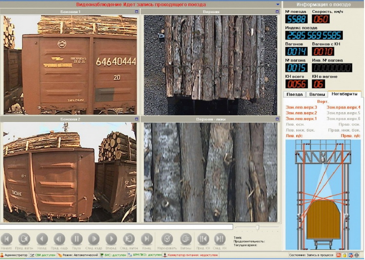Click the lock icon in status bar
The image size is (365, 260).
(345, 255)
